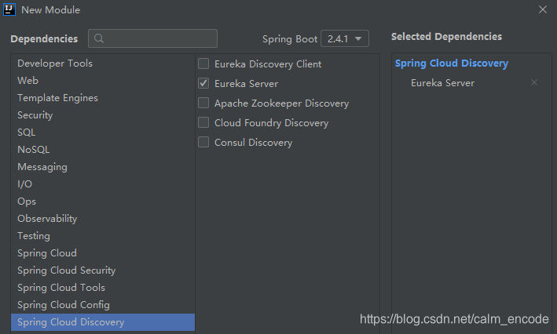
Task: Select the Testing category
Action: (103, 236)
